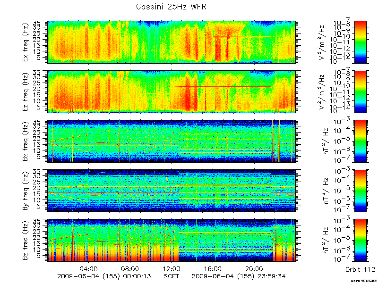Viewport: 378px width, 283px height.
Task: Click the 'Cassini 25Hz WFR' plot title
Action: pos(171,7)
